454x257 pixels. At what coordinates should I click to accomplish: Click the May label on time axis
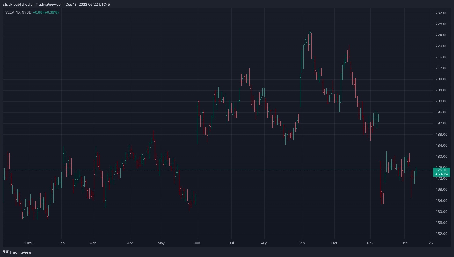(x=161, y=243)
